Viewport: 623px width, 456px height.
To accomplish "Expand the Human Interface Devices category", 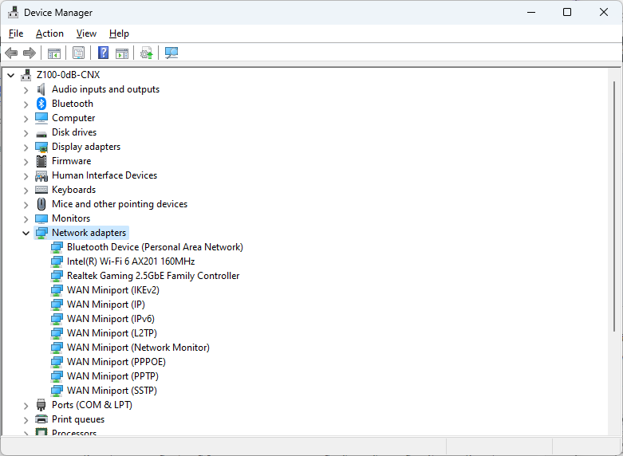I will tap(26, 176).
